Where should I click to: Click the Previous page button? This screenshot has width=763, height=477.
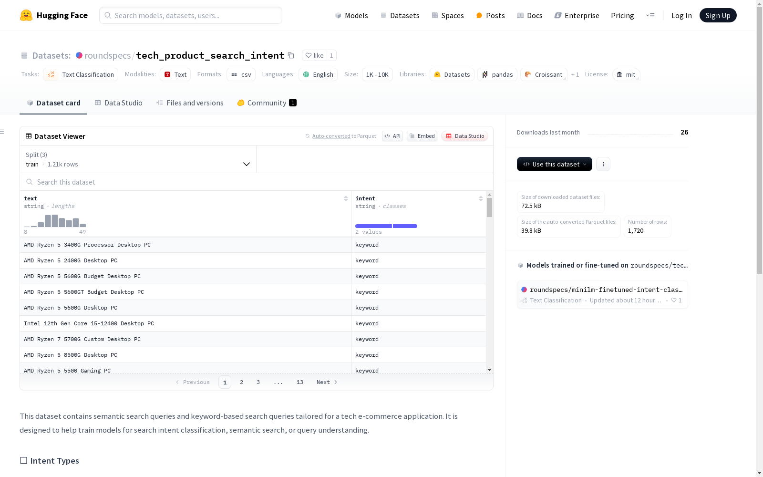(x=193, y=382)
